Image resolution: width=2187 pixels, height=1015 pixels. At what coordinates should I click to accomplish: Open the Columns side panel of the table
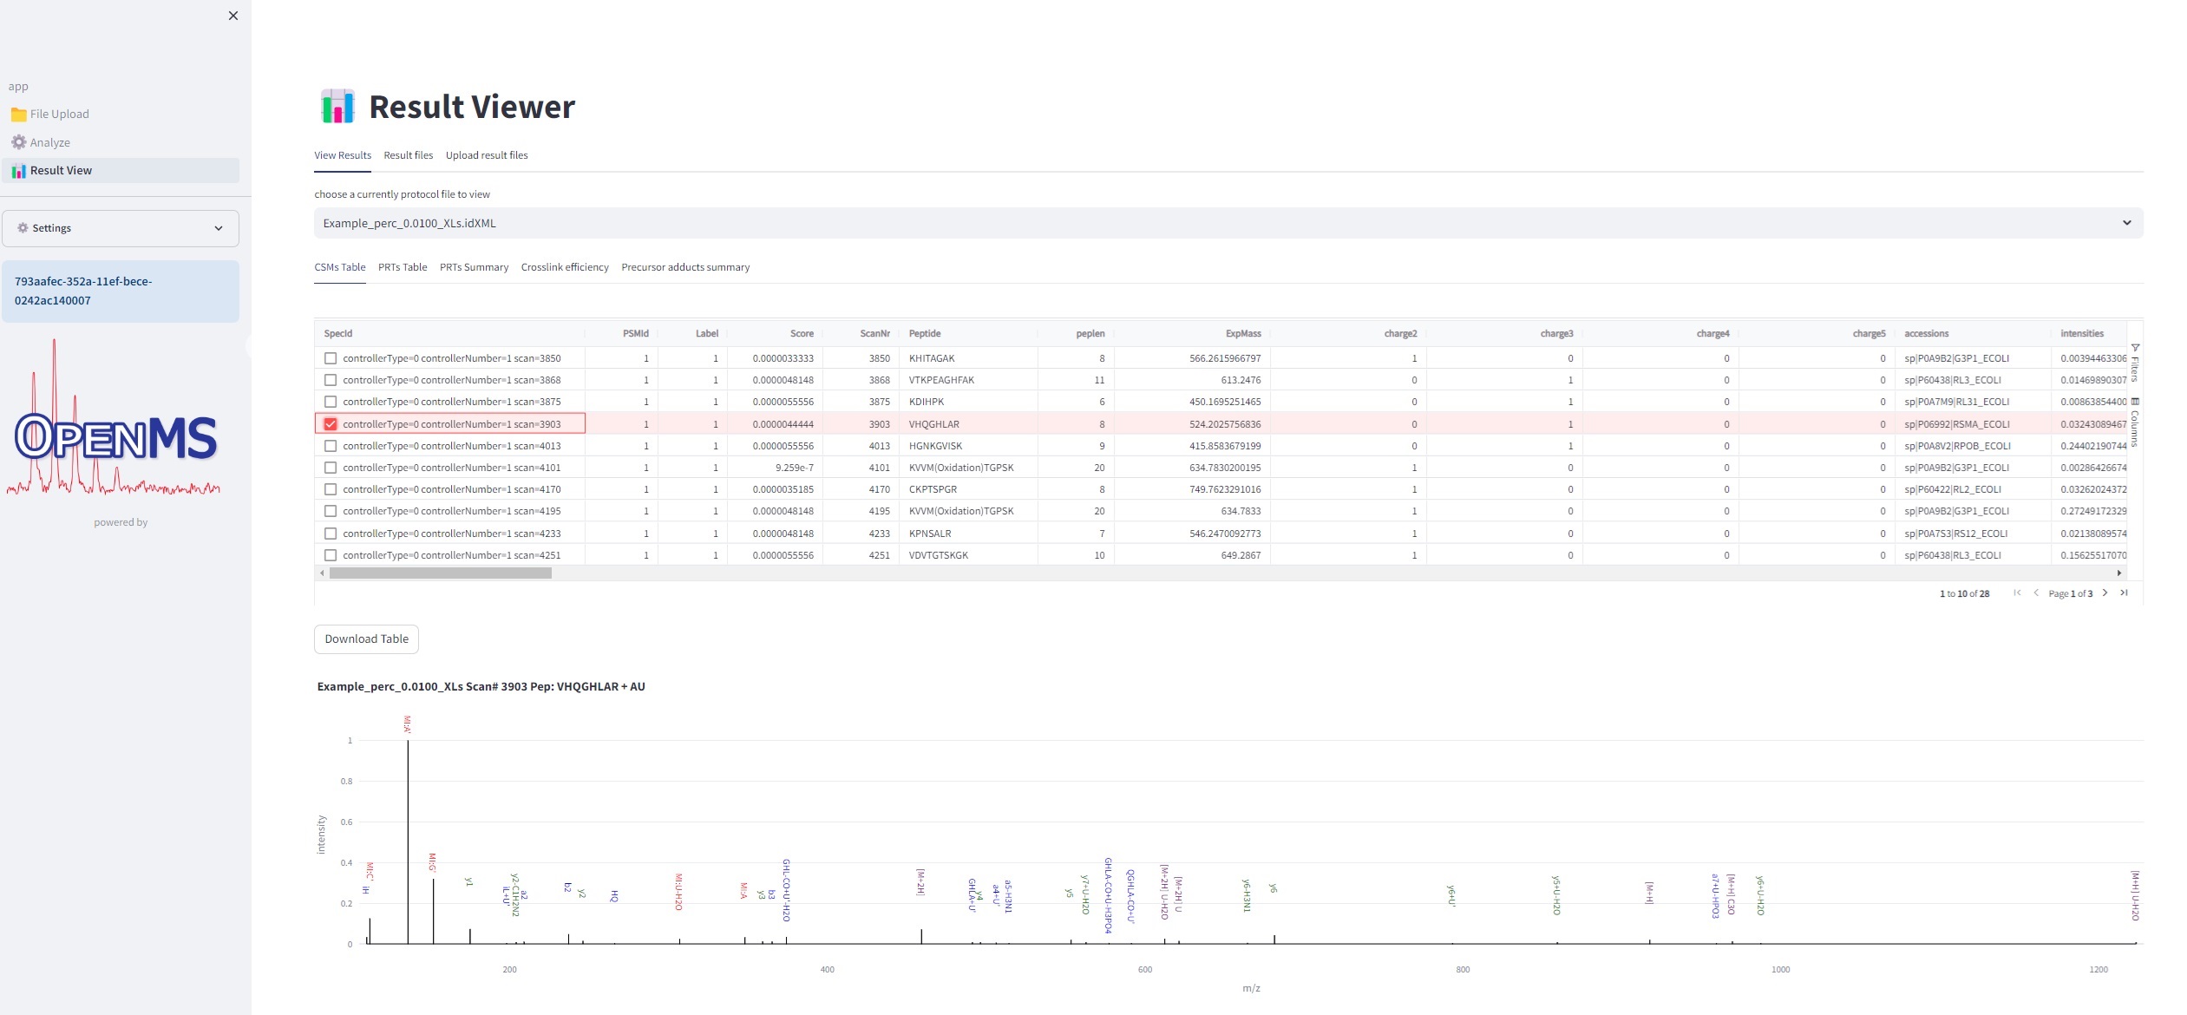point(2135,422)
